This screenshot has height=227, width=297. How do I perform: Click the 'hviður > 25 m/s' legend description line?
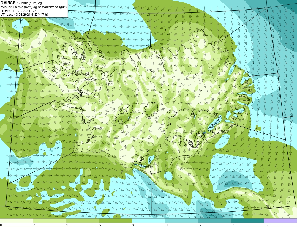point(34,7)
